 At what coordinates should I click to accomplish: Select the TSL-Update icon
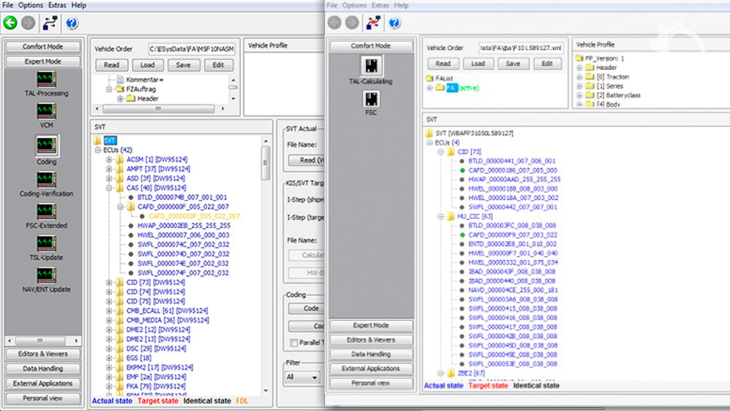[x=46, y=244]
